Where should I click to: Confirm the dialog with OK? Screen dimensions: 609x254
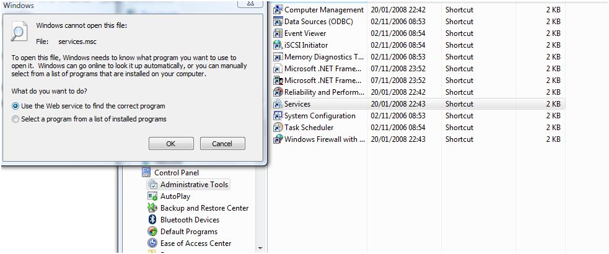(x=171, y=144)
